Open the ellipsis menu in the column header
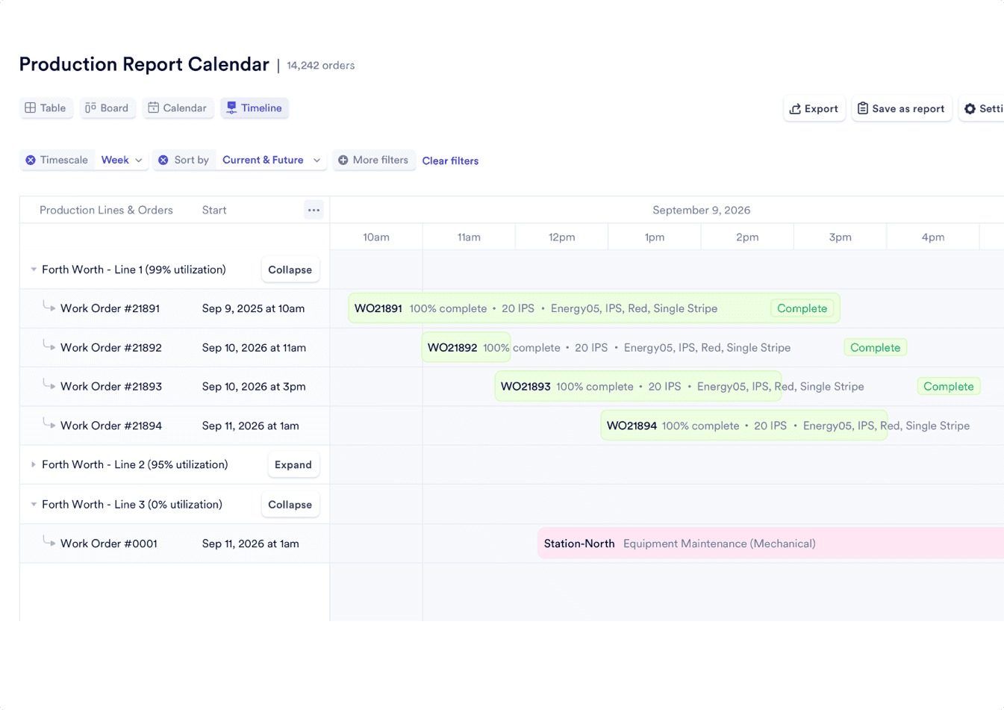This screenshot has width=1004, height=710. coord(314,210)
